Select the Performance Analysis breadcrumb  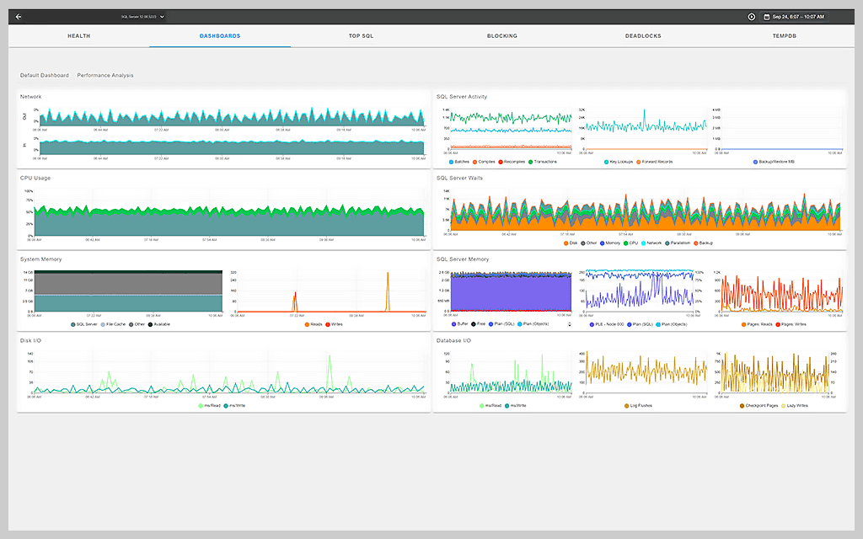[104, 74]
